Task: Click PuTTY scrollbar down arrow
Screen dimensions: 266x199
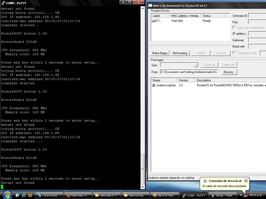Action: (x=143, y=187)
